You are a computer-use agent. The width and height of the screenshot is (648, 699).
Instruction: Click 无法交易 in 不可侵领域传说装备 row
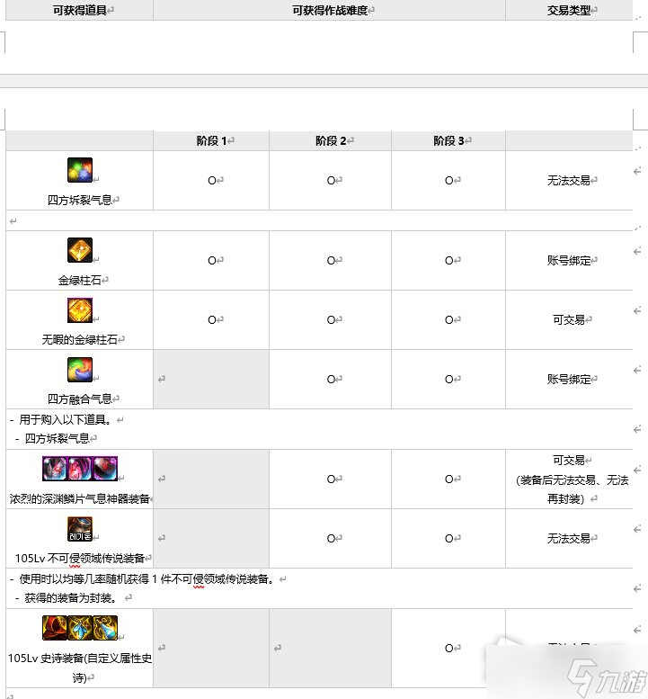569,539
